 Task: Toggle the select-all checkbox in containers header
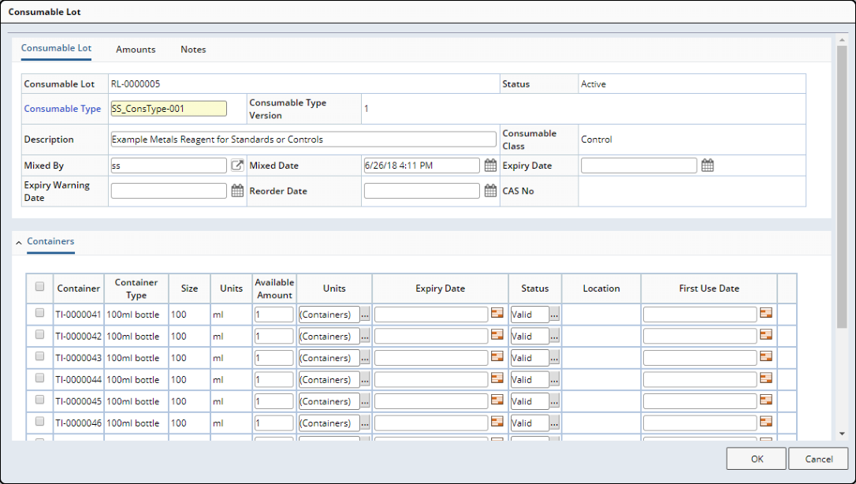point(39,286)
